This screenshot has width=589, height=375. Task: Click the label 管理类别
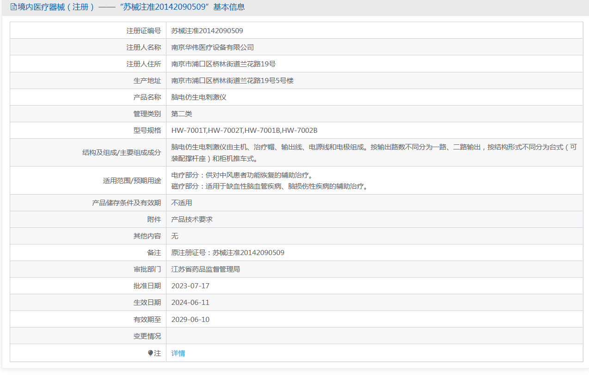tap(147, 114)
